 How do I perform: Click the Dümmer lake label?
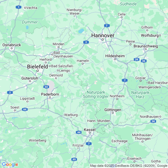pos(30,22)
